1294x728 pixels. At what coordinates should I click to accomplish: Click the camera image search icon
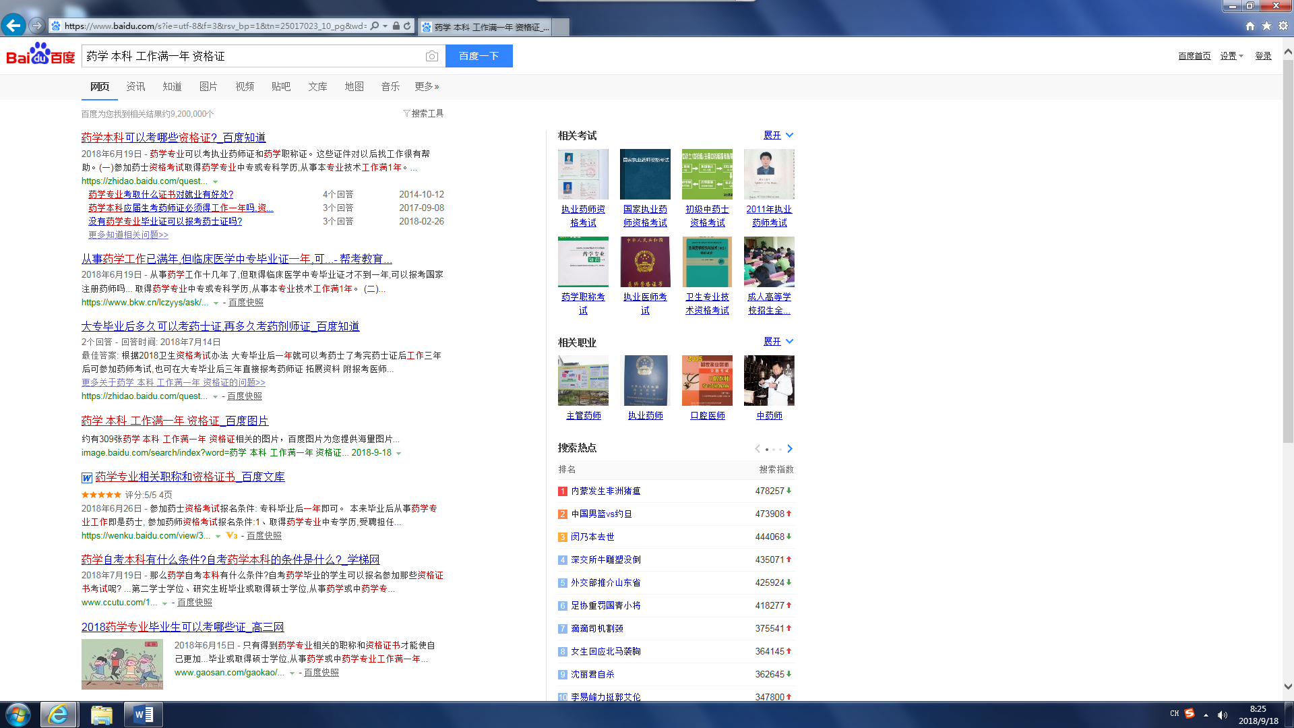coord(432,56)
